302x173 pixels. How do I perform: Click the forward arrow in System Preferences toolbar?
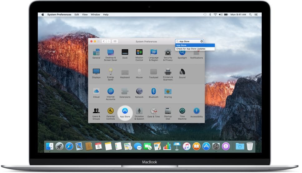tap(108, 41)
